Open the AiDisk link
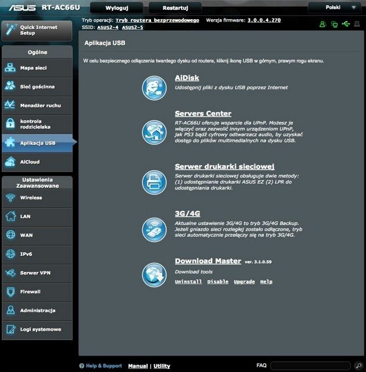Viewport: 366px width, 372px height. (x=187, y=78)
